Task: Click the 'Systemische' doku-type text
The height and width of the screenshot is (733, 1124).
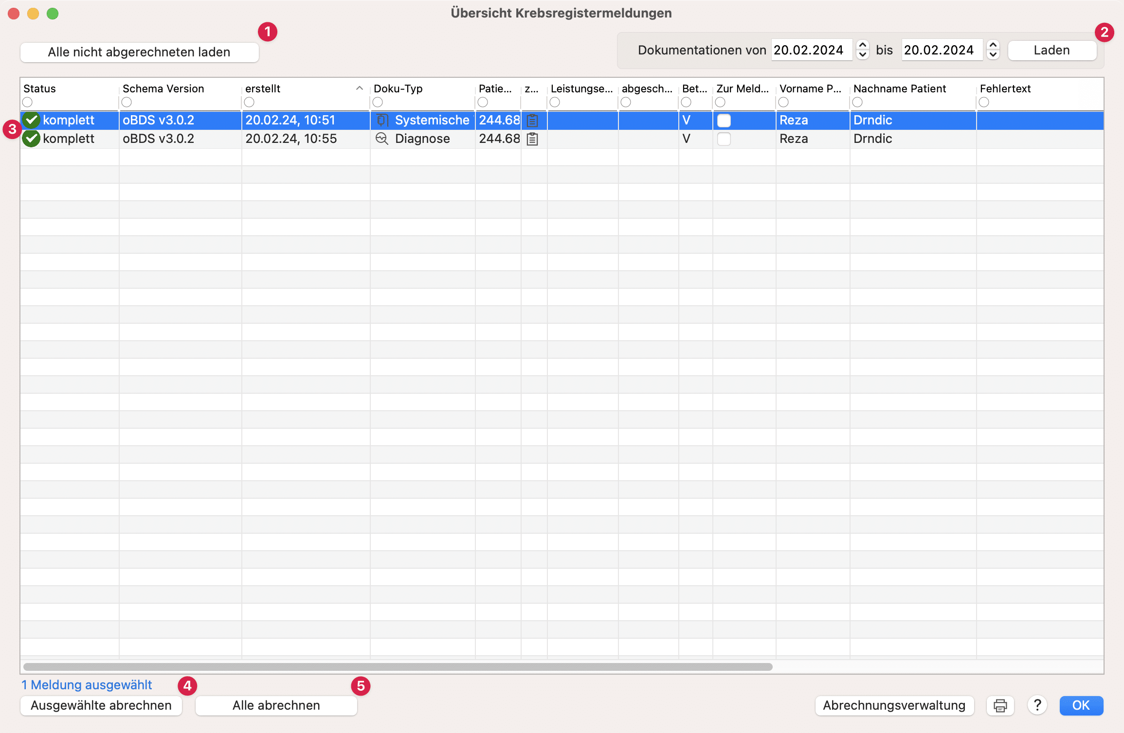Action: 432,120
